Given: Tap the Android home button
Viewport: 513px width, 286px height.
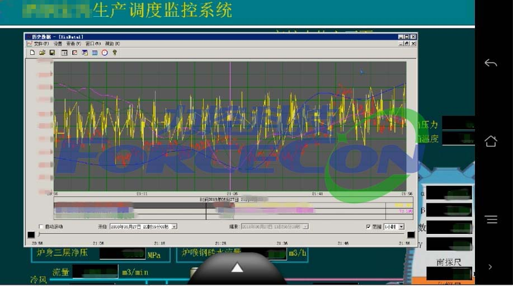Looking at the screenshot, I should point(491,141).
